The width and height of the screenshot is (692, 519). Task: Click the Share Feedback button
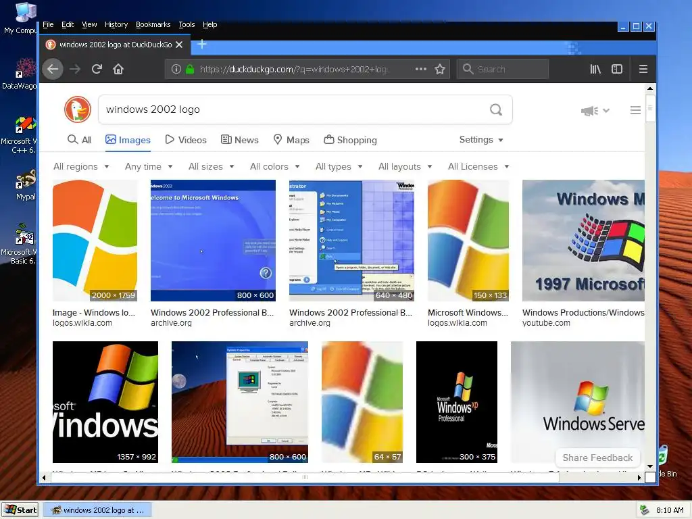597,458
